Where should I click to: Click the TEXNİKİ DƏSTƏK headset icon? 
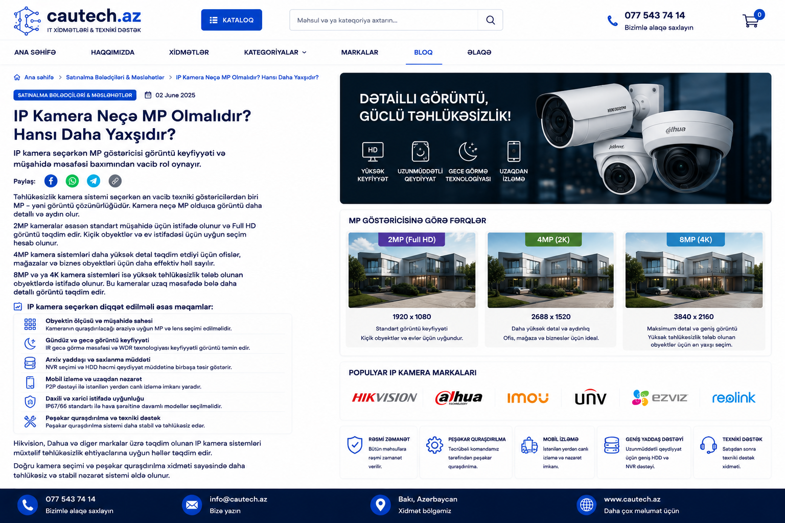pyautogui.click(x=708, y=445)
